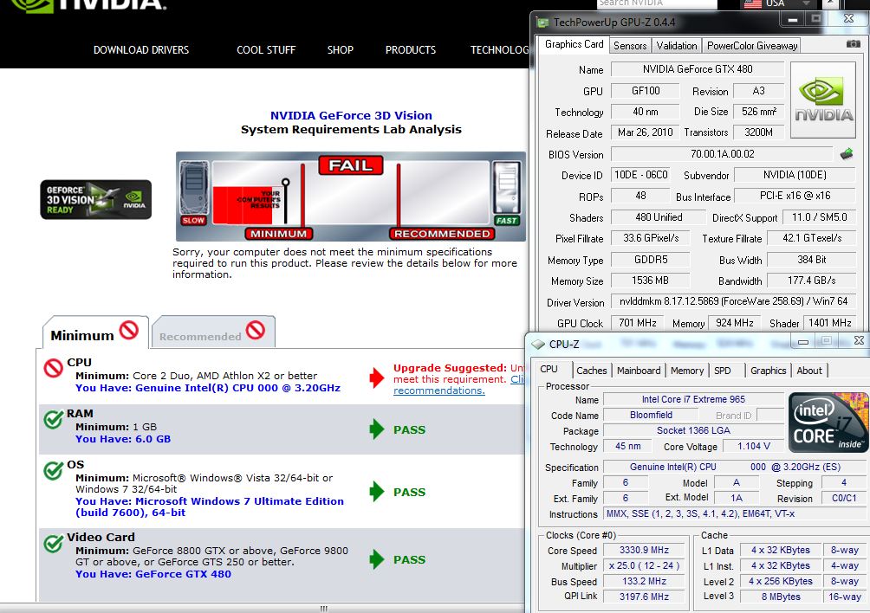Open the PRODUCTS menu on NVIDIA site

pyautogui.click(x=411, y=50)
